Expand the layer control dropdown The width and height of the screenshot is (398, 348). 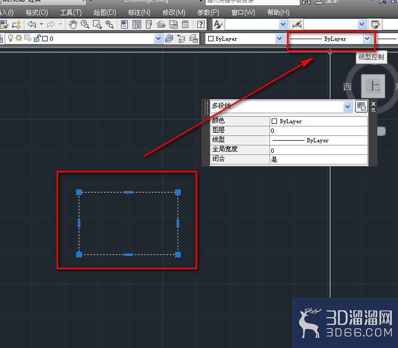pyautogui.click(x=158, y=39)
